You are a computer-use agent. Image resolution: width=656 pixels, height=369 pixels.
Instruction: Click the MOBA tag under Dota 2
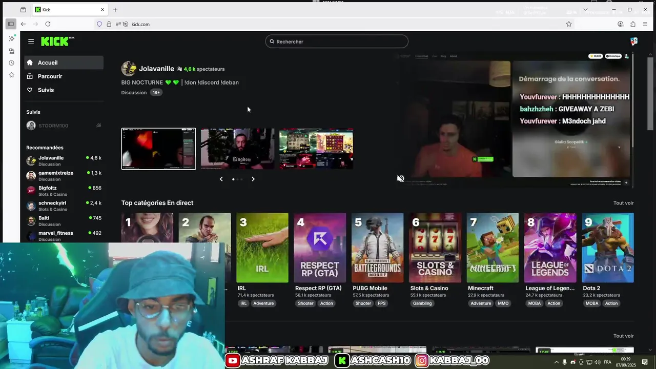(592, 303)
